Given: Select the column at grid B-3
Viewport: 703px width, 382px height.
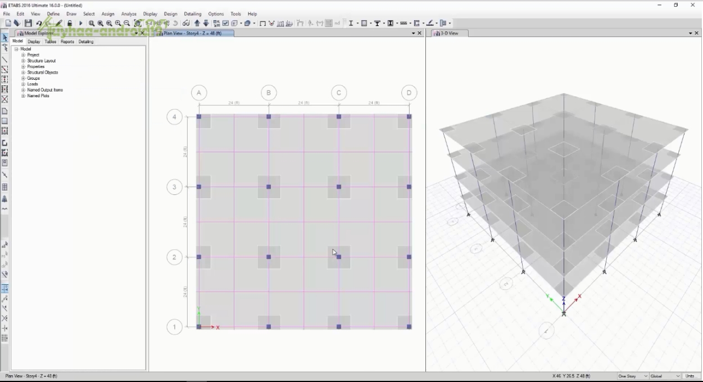Looking at the screenshot, I should point(269,187).
